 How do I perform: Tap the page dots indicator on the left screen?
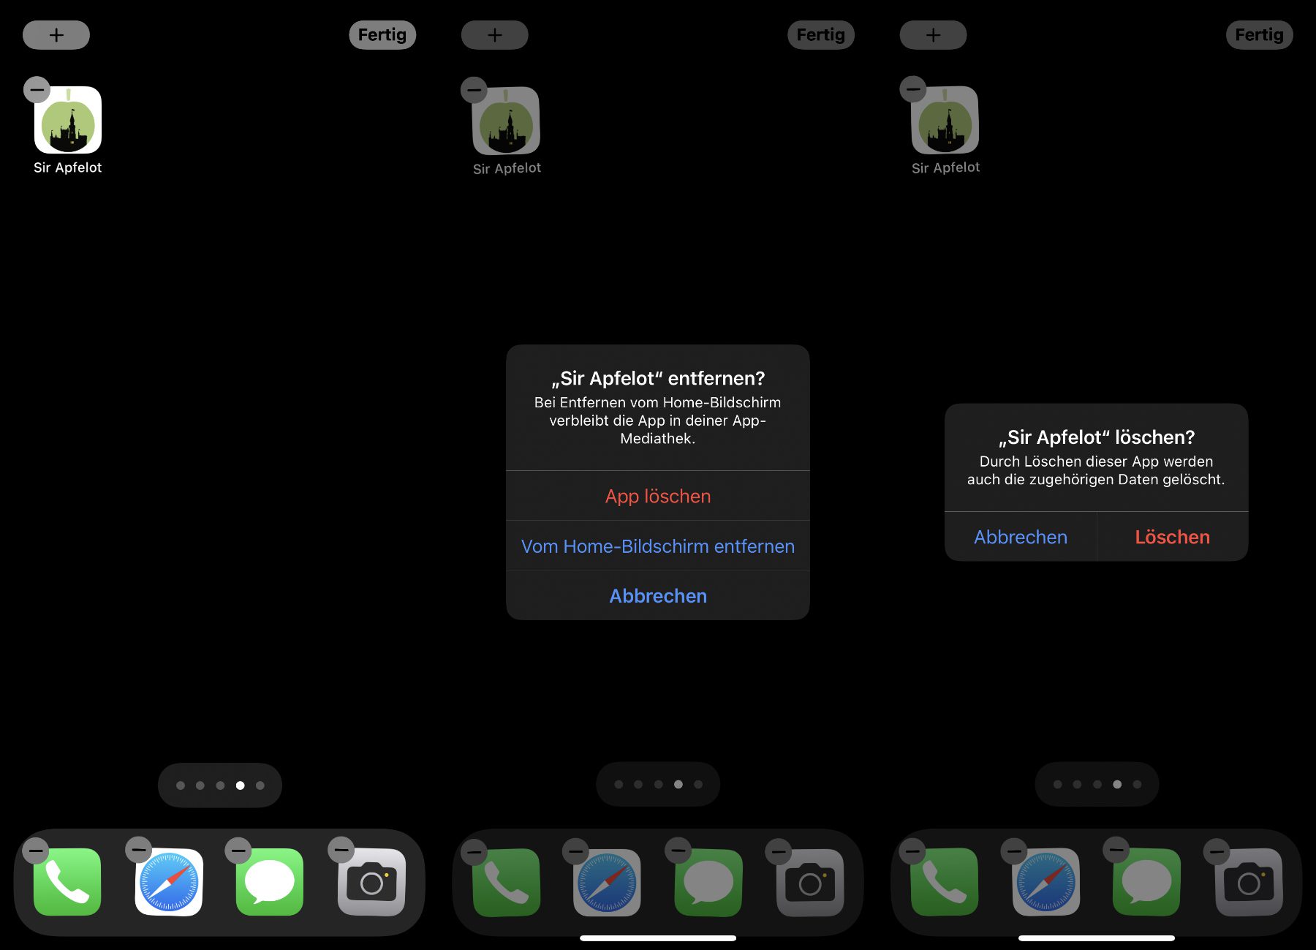220,785
